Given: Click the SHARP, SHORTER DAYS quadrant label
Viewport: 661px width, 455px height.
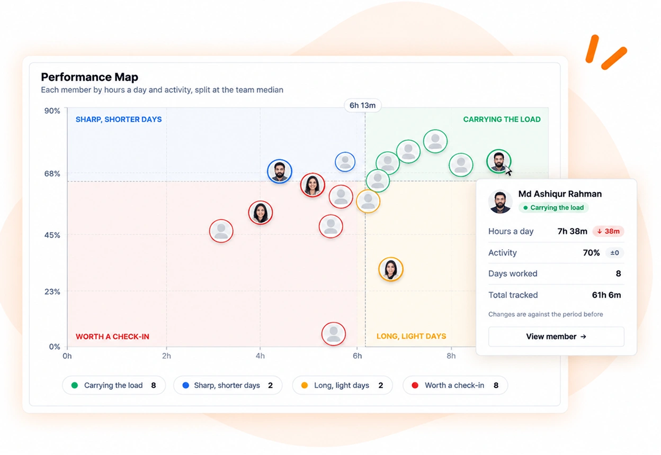Looking at the screenshot, I should [x=119, y=120].
